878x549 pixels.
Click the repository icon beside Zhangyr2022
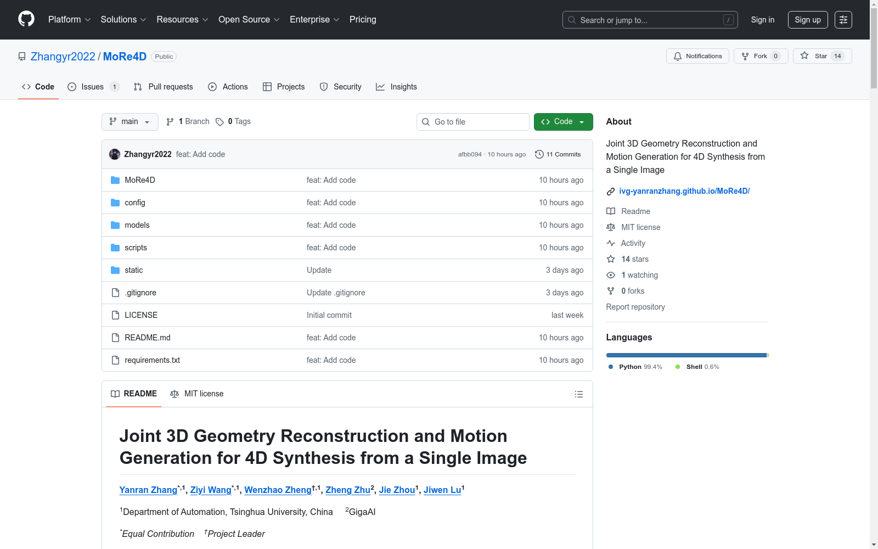[x=22, y=57]
